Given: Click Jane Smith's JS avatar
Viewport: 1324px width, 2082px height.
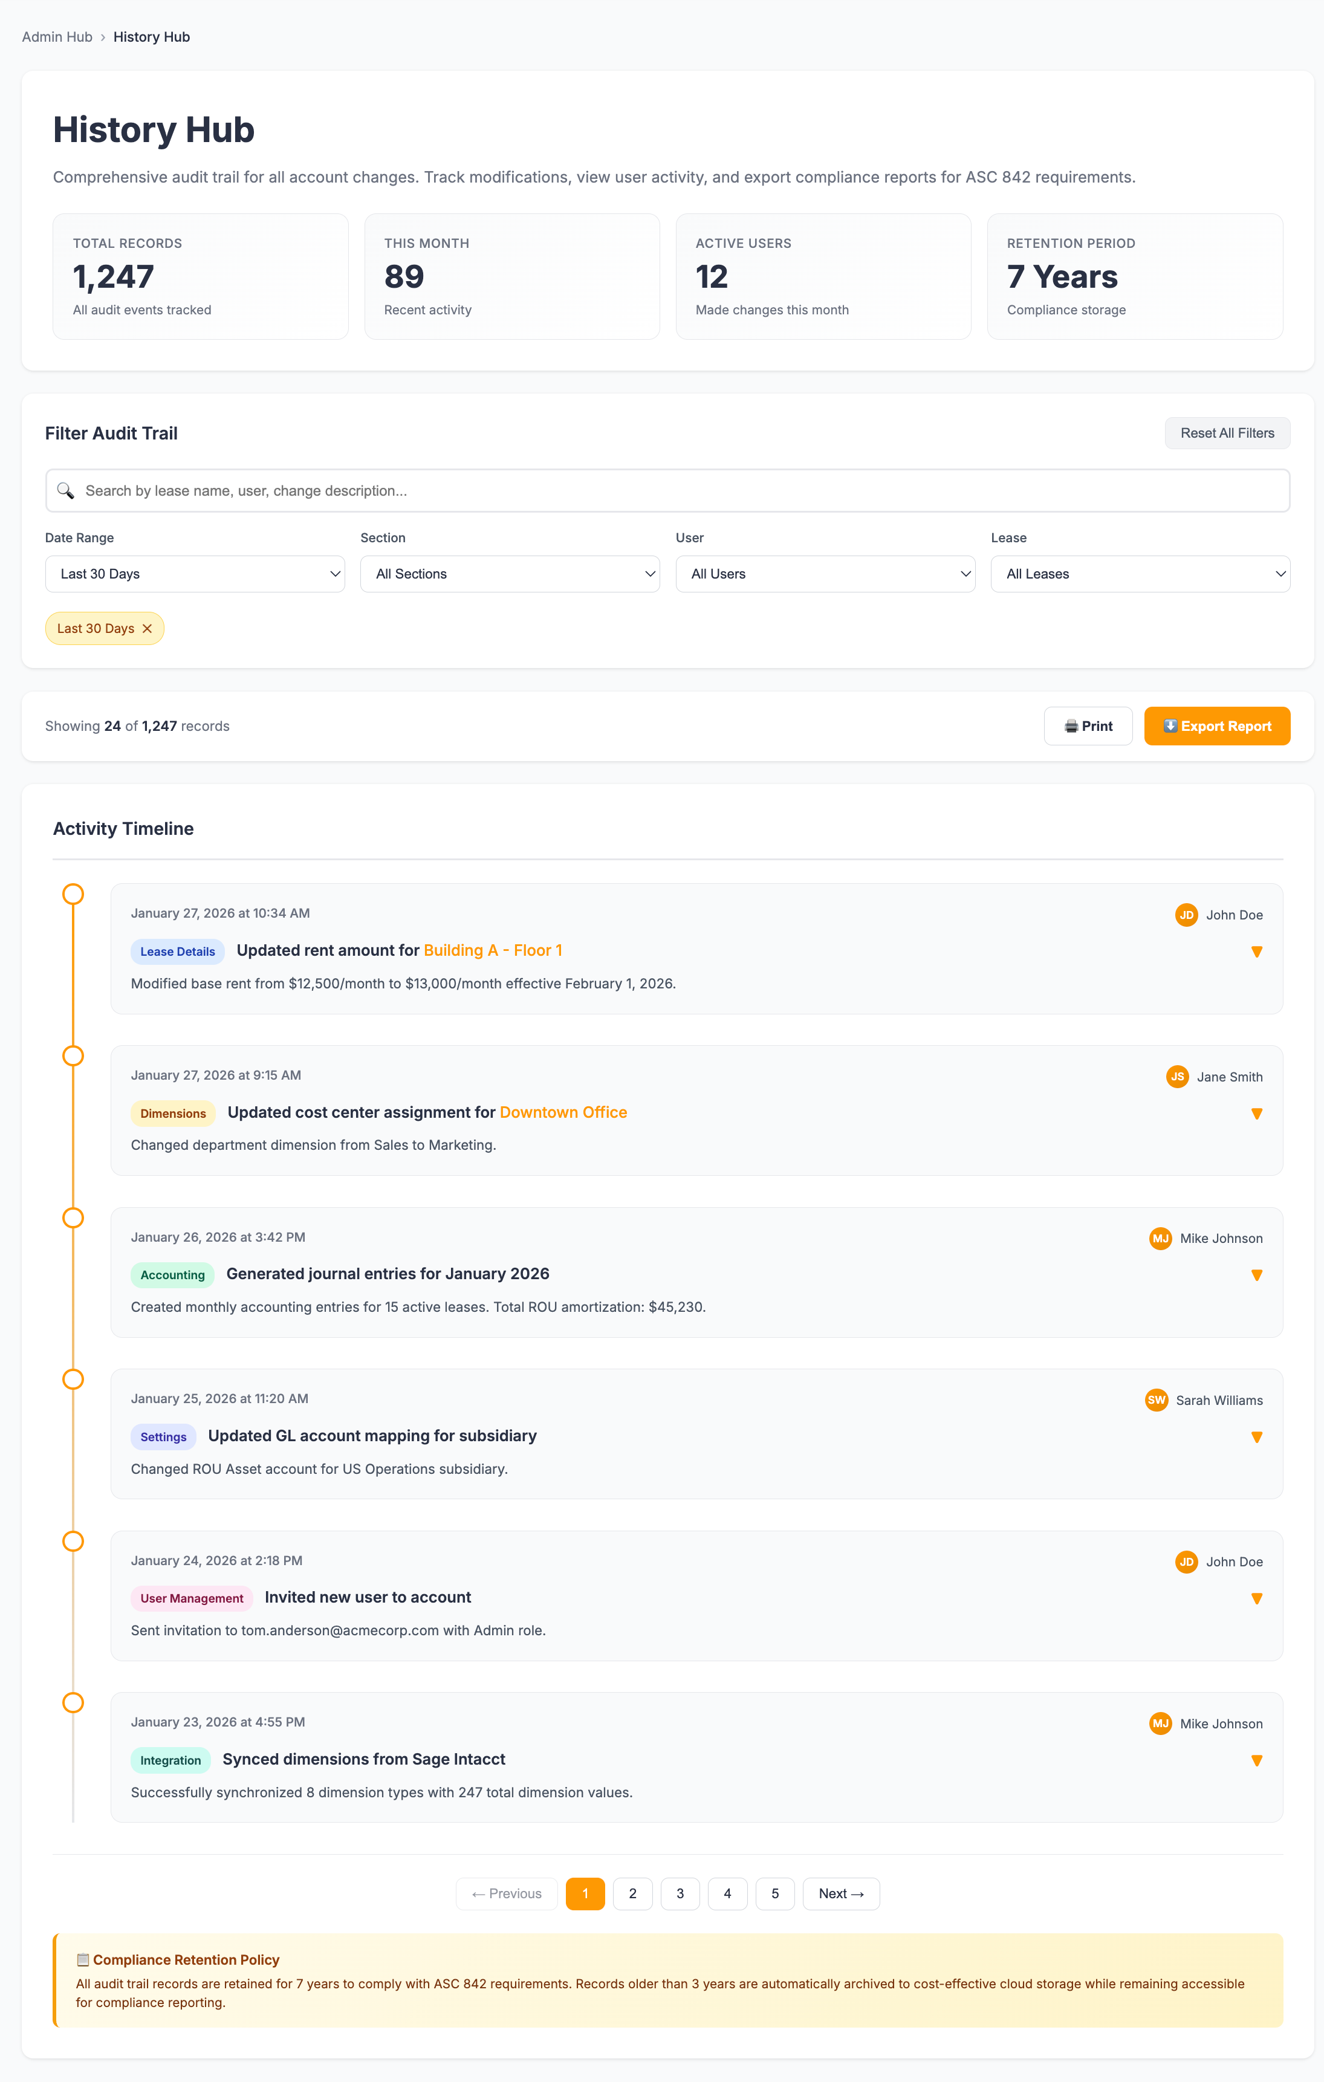Looking at the screenshot, I should tap(1178, 1077).
